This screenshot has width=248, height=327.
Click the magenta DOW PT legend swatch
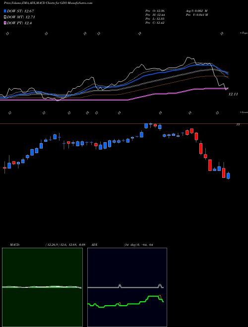pos(5,23)
